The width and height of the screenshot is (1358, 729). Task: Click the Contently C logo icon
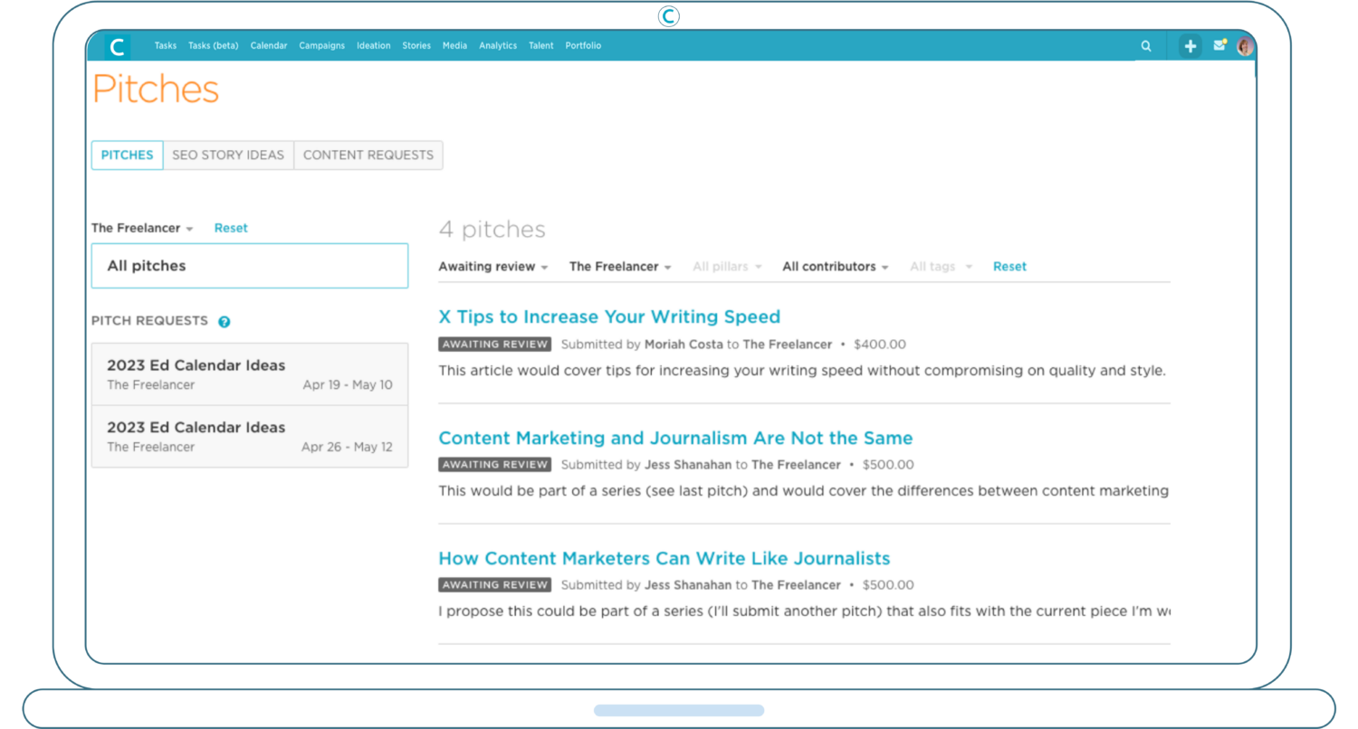(117, 46)
